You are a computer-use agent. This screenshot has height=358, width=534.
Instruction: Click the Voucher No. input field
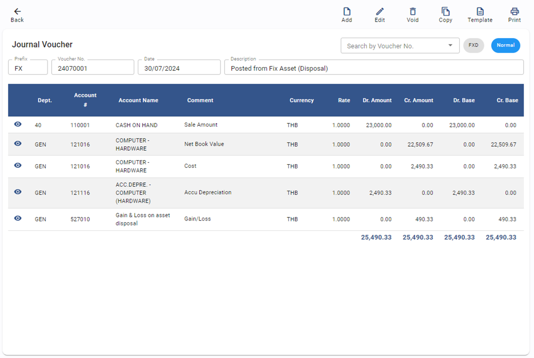pyautogui.click(x=93, y=68)
